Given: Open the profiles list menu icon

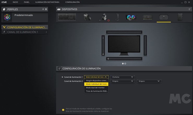Looking at the screenshot, I should click(x=46, y=9).
